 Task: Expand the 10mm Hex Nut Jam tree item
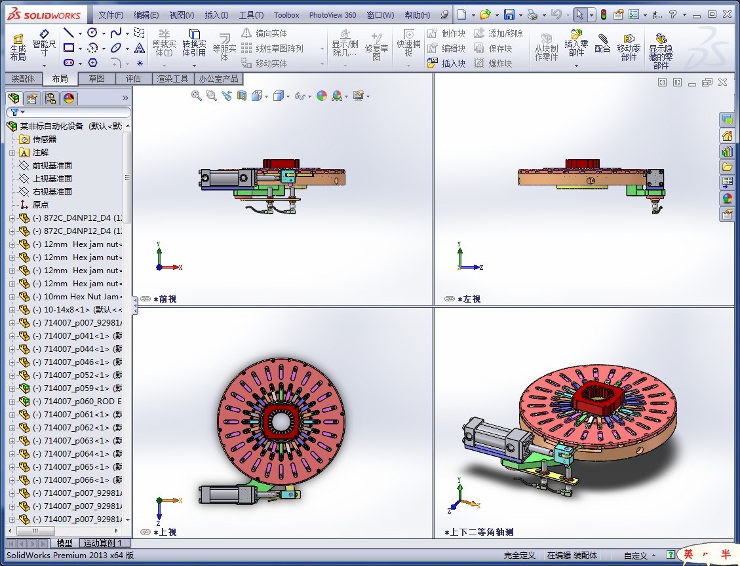pos(12,296)
